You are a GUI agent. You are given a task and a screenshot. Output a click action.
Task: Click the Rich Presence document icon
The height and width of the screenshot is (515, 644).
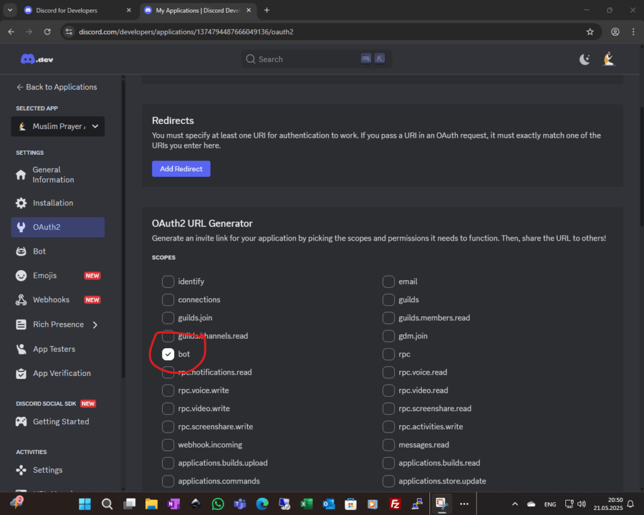21,324
